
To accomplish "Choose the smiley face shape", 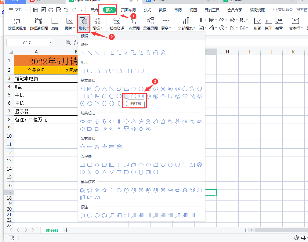I will pos(178,96).
